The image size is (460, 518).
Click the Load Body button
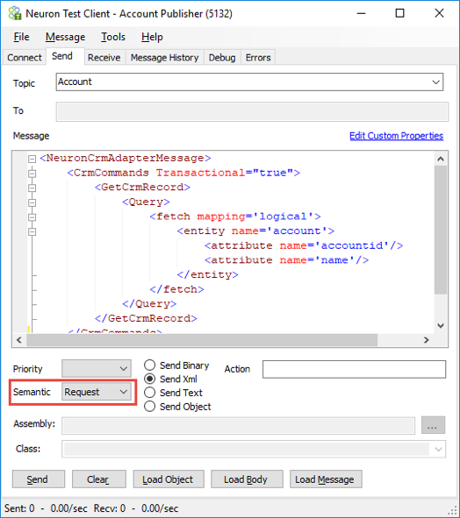(x=247, y=479)
